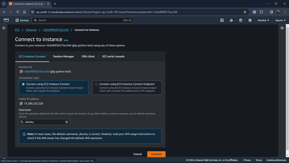Copy the public IP address 13.200.222.228
The width and height of the screenshot is (289, 163).
(x=21, y=103)
